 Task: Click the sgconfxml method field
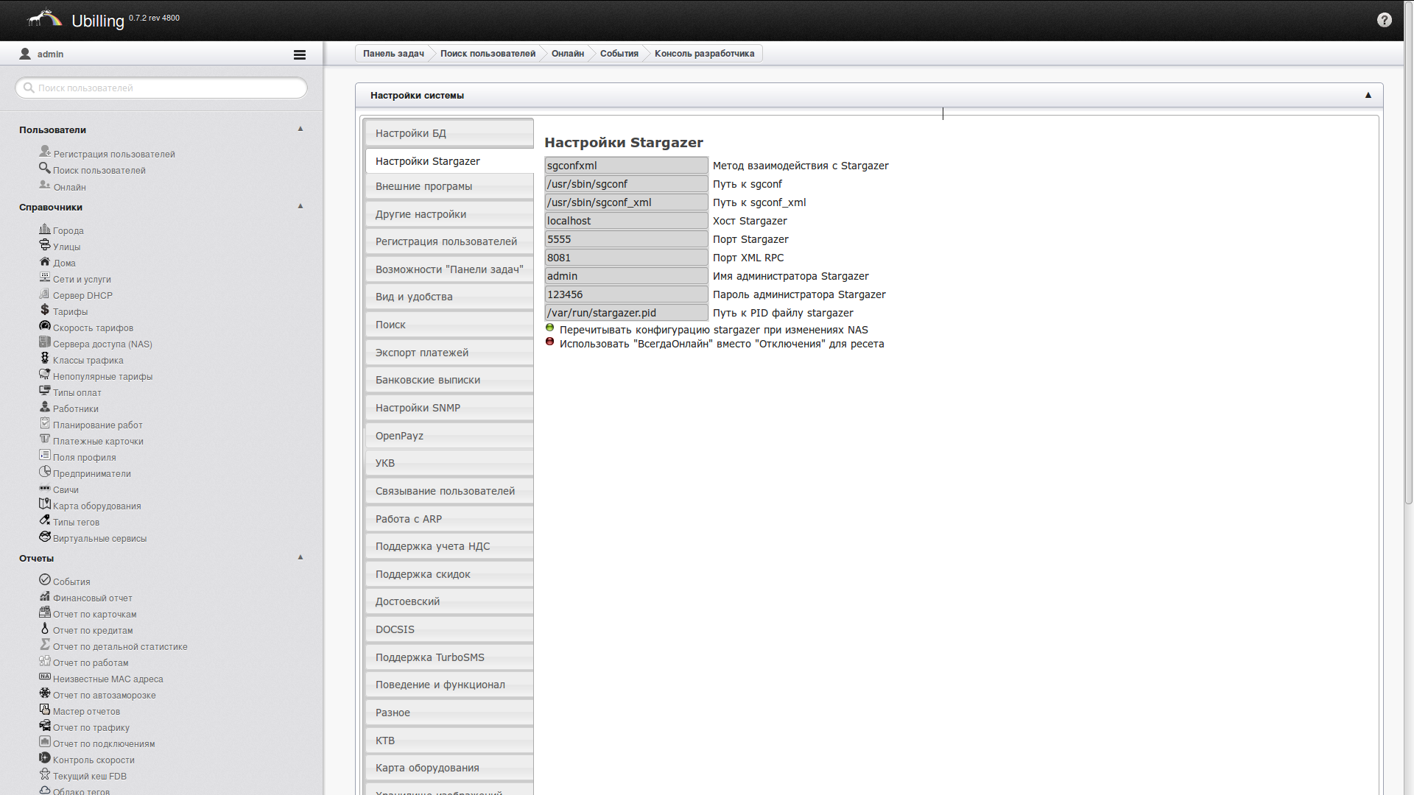point(626,166)
